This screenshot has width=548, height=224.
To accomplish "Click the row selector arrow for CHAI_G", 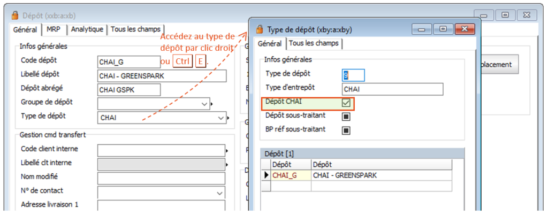I will coord(265,175).
